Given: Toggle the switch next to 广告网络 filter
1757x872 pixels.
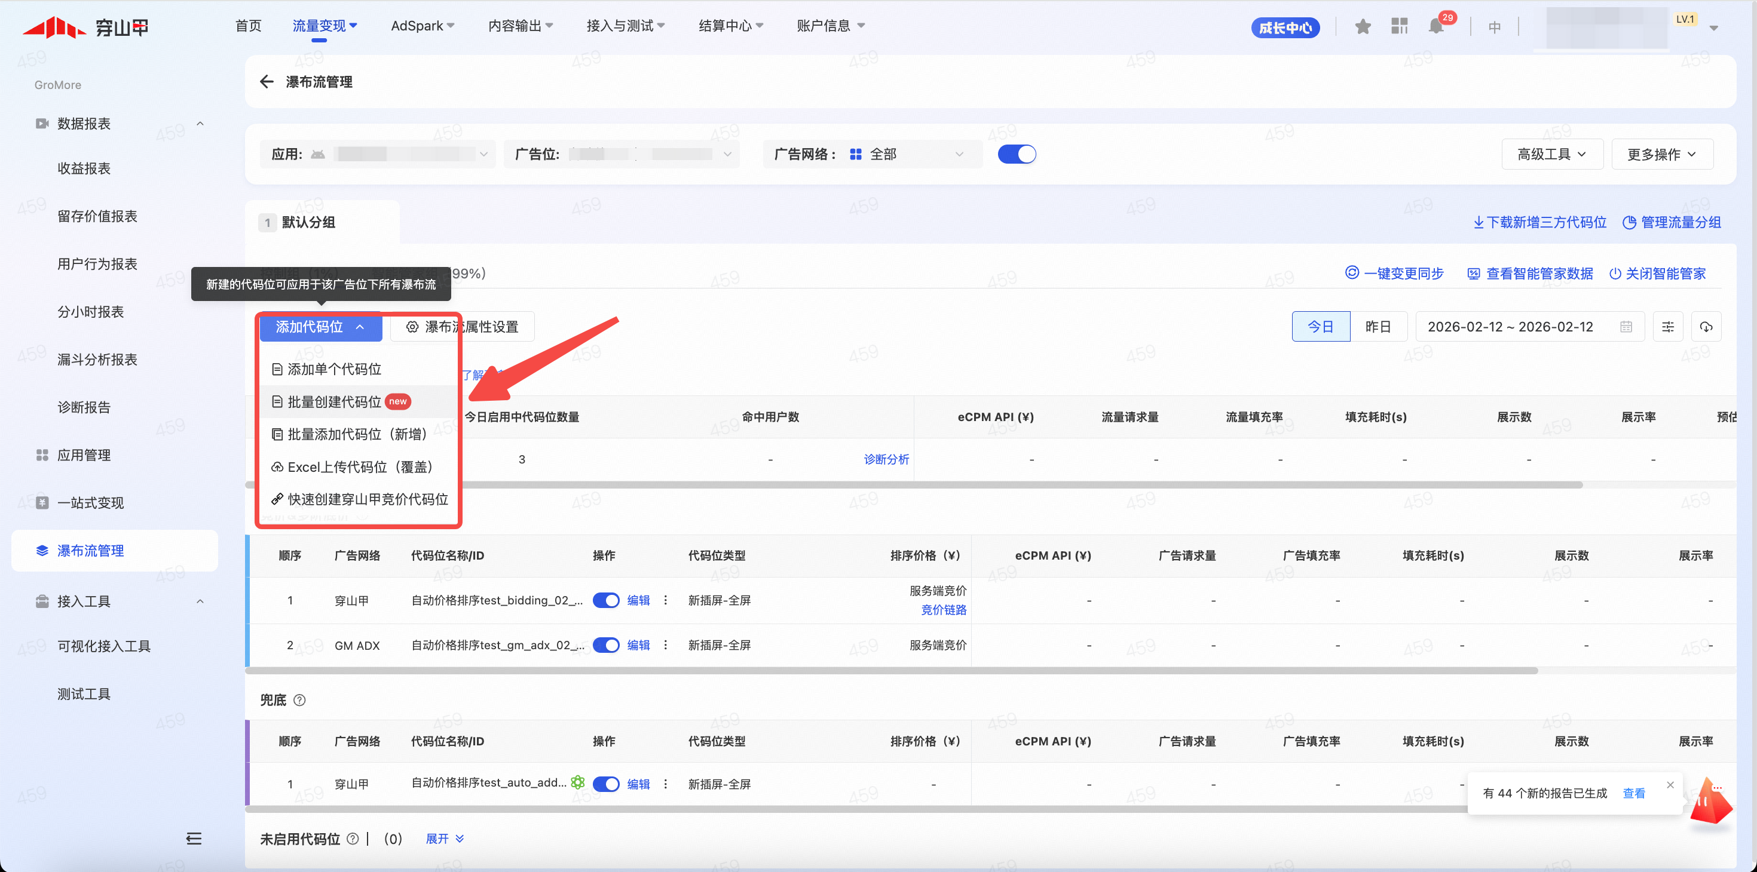Looking at the screenshot, I should pos(1017,154).
